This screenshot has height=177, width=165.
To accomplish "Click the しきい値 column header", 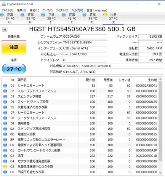I will (125, 80).
